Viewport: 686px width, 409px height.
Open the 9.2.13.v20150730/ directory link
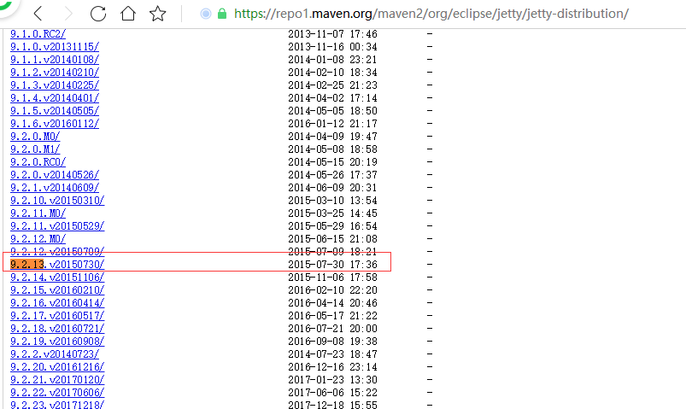(x=57, y=264)
